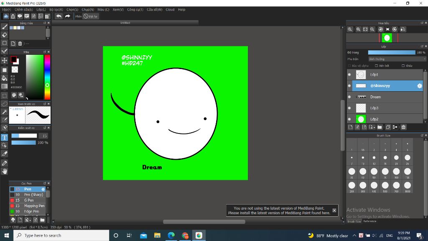Open settings gear of @Shinnzyy layer
The image size is (428, 241).
coord(420,86)
